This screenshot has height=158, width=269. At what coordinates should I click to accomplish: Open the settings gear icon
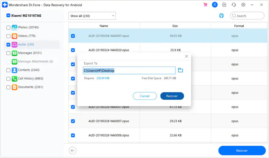(243, 5)
